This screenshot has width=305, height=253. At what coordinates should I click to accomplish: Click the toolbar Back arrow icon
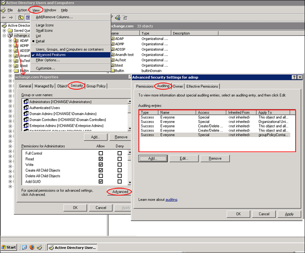[x=4, y=18]
